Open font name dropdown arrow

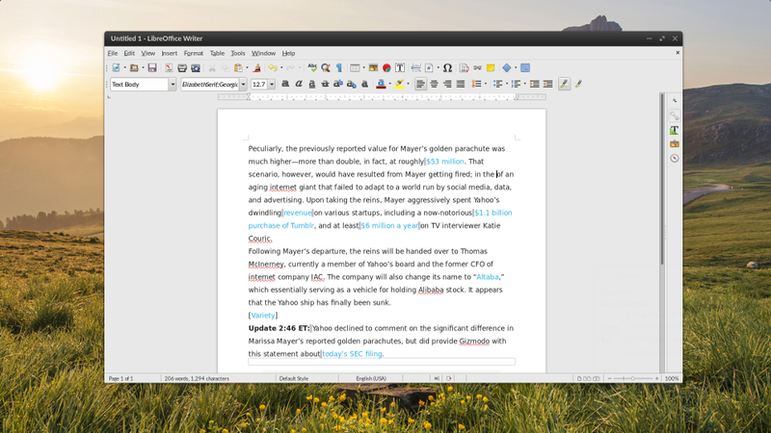pyautogui.click(x=243, y=85)
